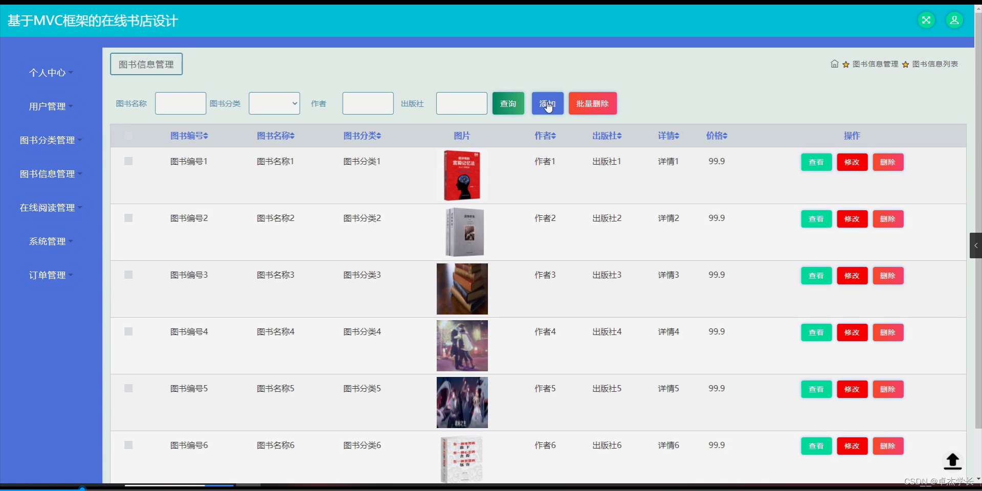Click the 图书信息管理 page title box
Image resolution: width=982 pixels, height=491 pixels.
tap(146, 64)
